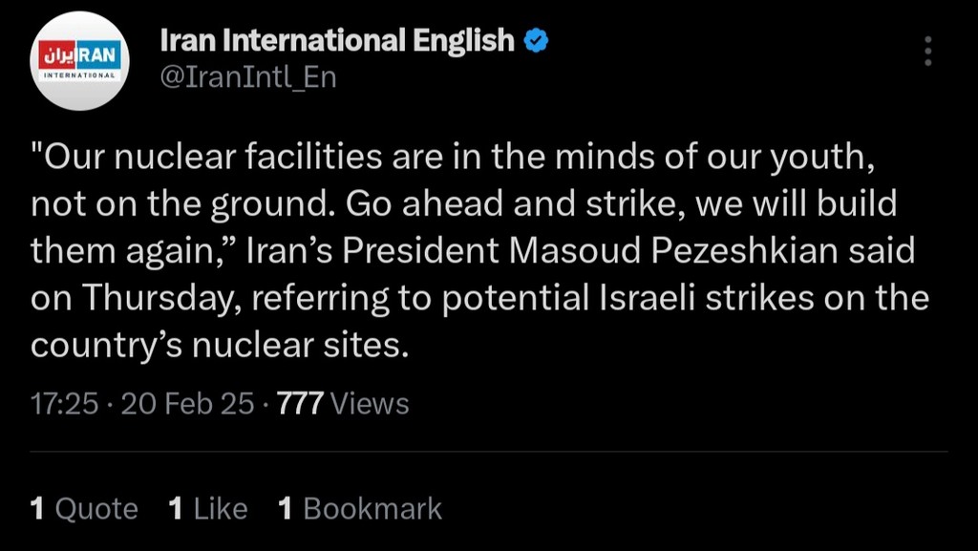Viewport: 978px width, 551px height.
Task: Click the word INTERNATIONAL under avatar logo
Action: tap(79, 74)
